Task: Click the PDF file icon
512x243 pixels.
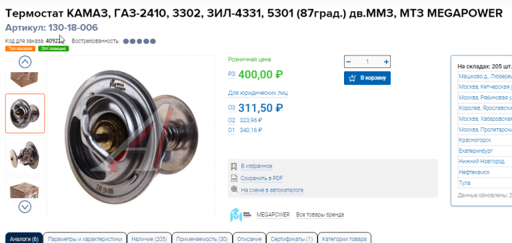Action: [x=234, y=178]
